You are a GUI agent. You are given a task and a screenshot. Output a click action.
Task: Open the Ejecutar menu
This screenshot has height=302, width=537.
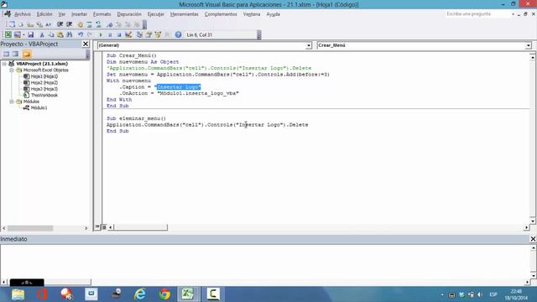pos(156,14)
